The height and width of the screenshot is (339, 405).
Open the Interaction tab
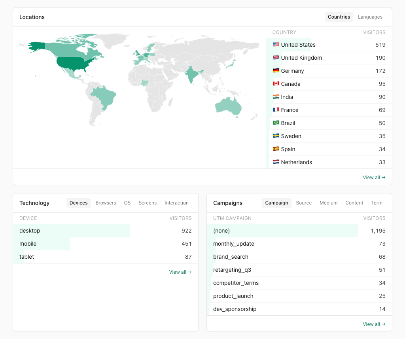pyautogui.click(x=176, y=203)
